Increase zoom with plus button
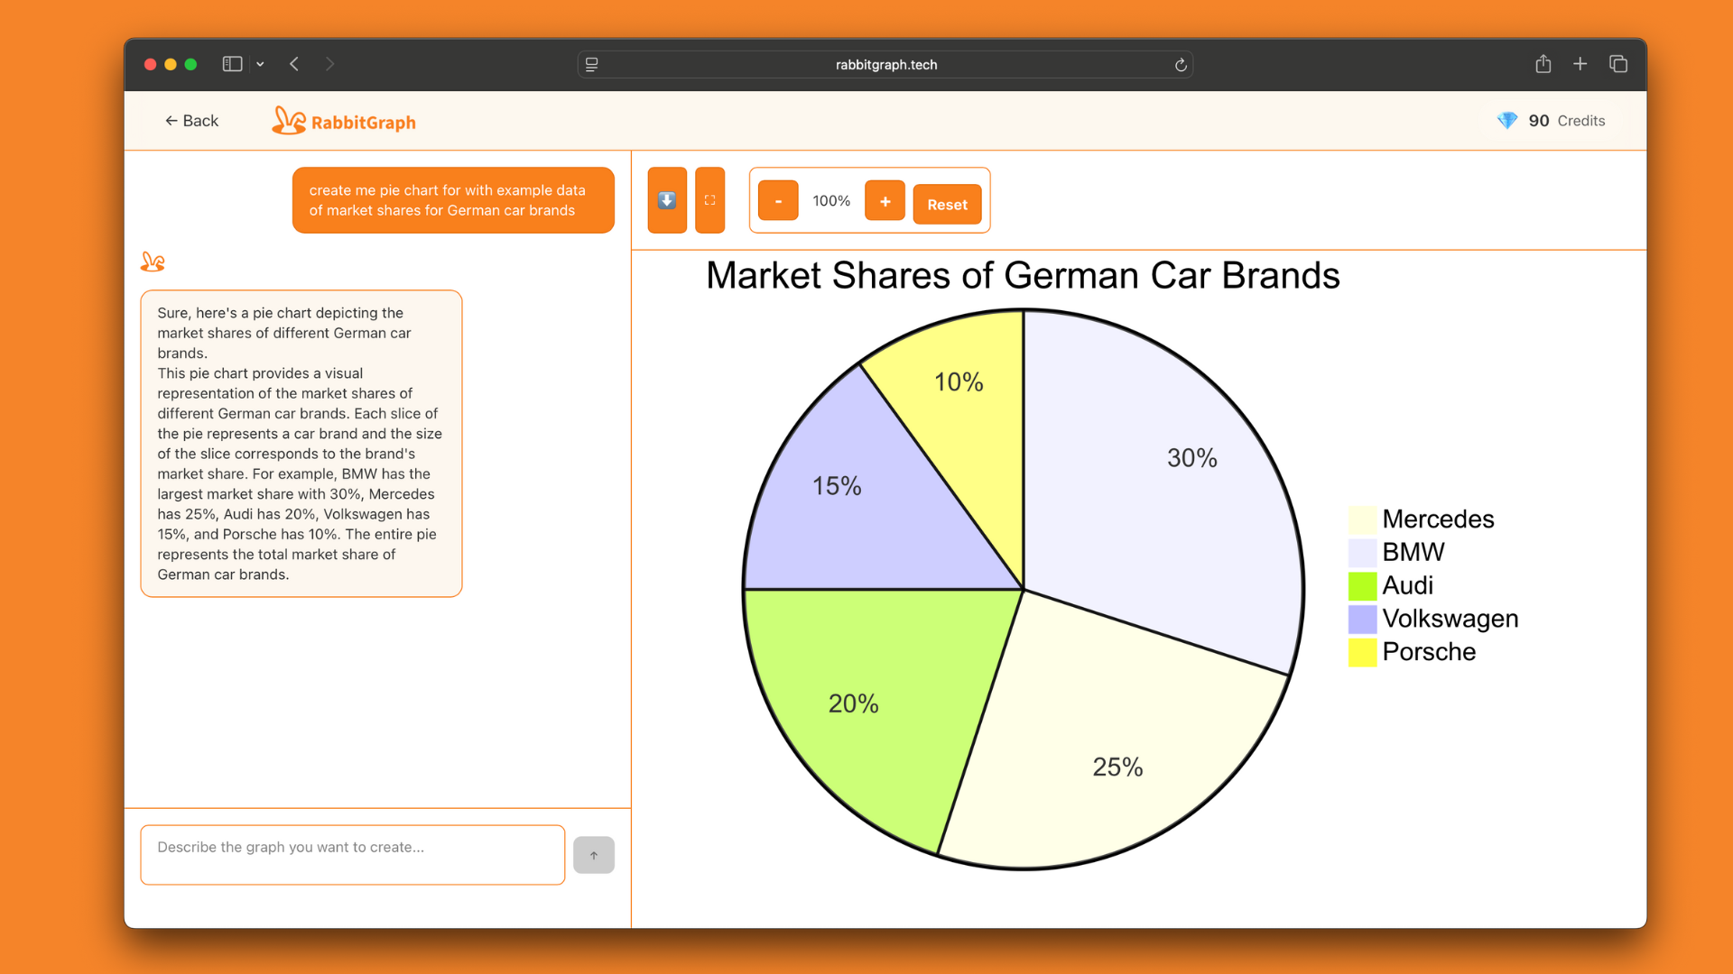 point(885,200)
